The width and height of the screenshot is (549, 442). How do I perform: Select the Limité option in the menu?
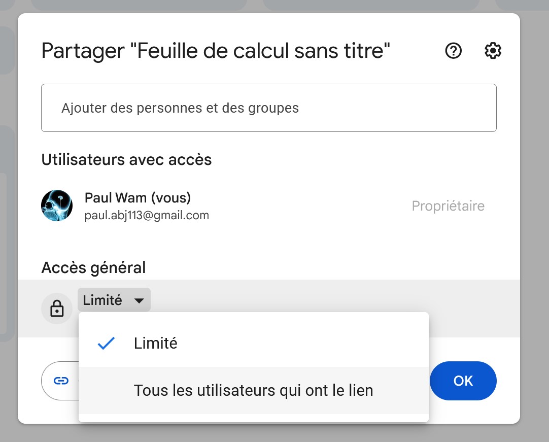pos(254,343)
